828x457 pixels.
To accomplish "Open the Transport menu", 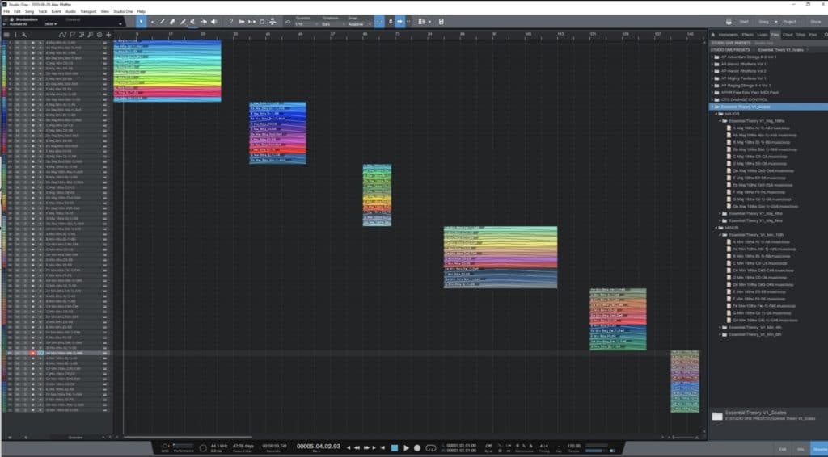I will (x=88, y=11).
